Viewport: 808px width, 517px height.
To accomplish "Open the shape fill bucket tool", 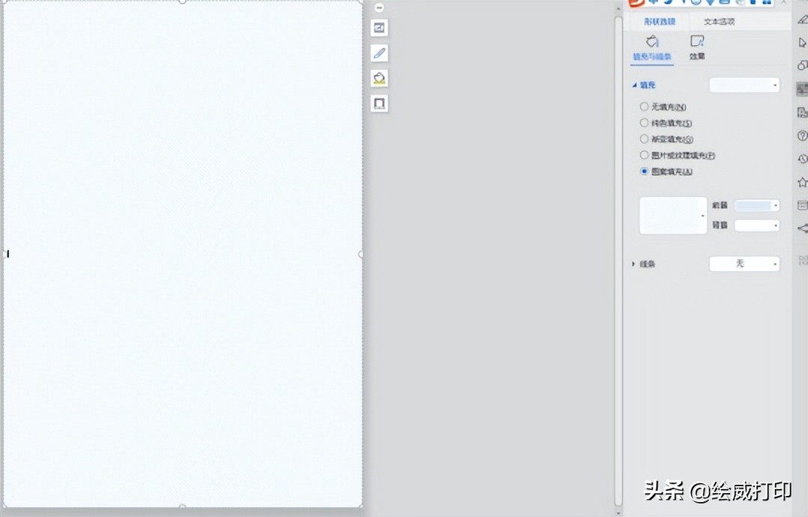I will tap(379, 78).
